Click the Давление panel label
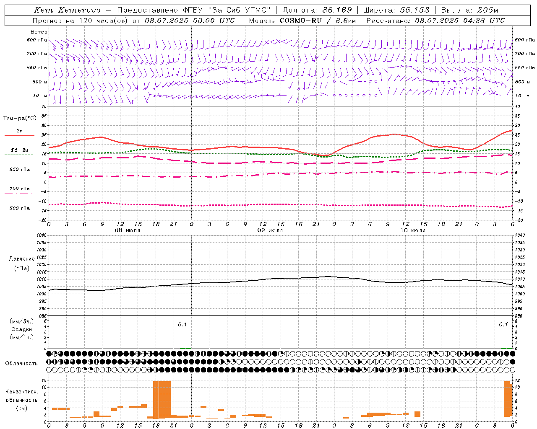This screenshot has height=429, width=537. pos(22,259)
